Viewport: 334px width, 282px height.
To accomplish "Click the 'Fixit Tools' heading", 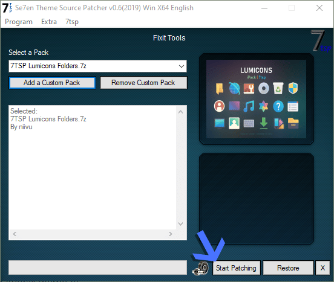I will click(x=169, y=38).
